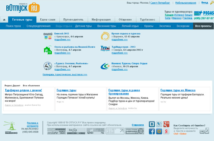This screenshot has height=141, width=214.
Task: Open the Едем сами tab
Action: (x=48, y=20)
